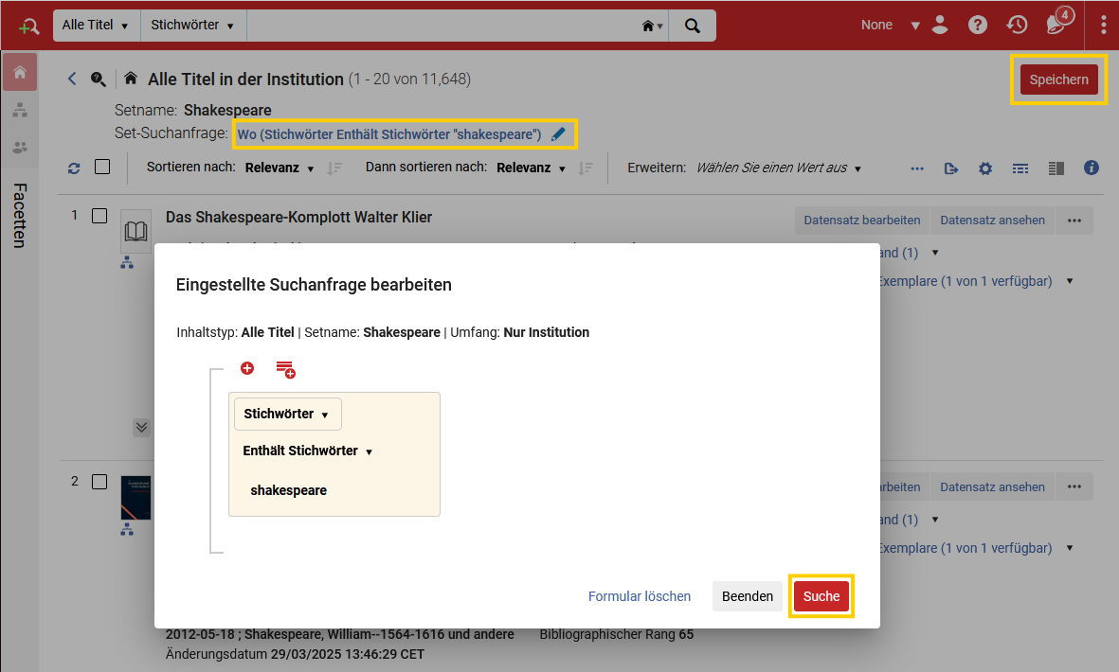
Task: Click the red Suche button
Action: click(821, 596)
